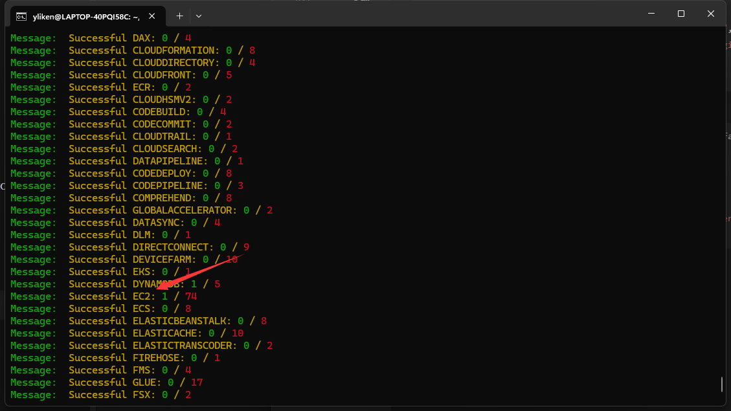The height and width of the screenshot is (411, 731).
Task: Click the CLOUDFORMATION service name
Action: coord(173,50)
